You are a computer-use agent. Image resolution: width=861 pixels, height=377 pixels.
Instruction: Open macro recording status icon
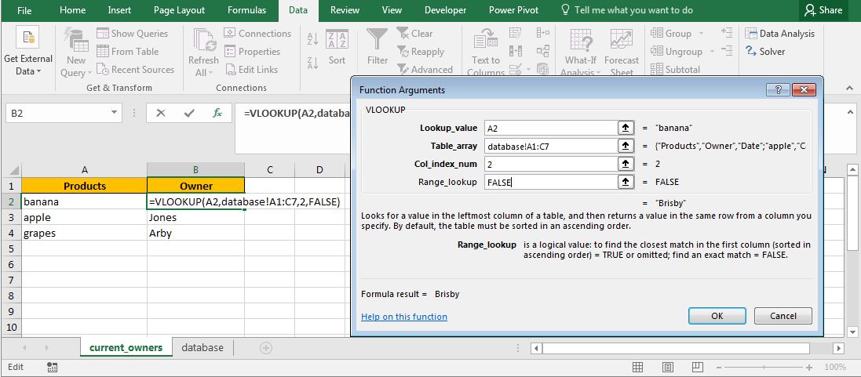tap(53, 367)
